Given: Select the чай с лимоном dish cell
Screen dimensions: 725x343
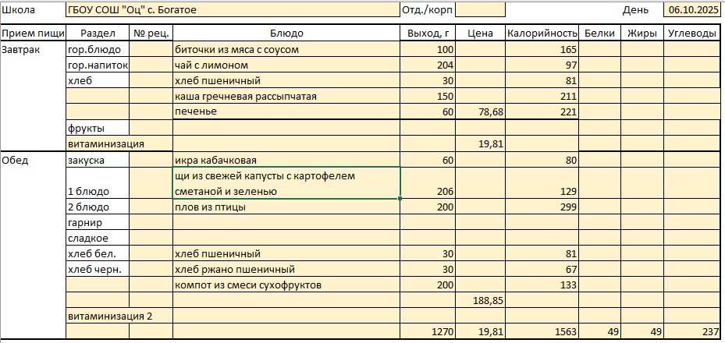Looking at the screenshot, I should [286, 65].
